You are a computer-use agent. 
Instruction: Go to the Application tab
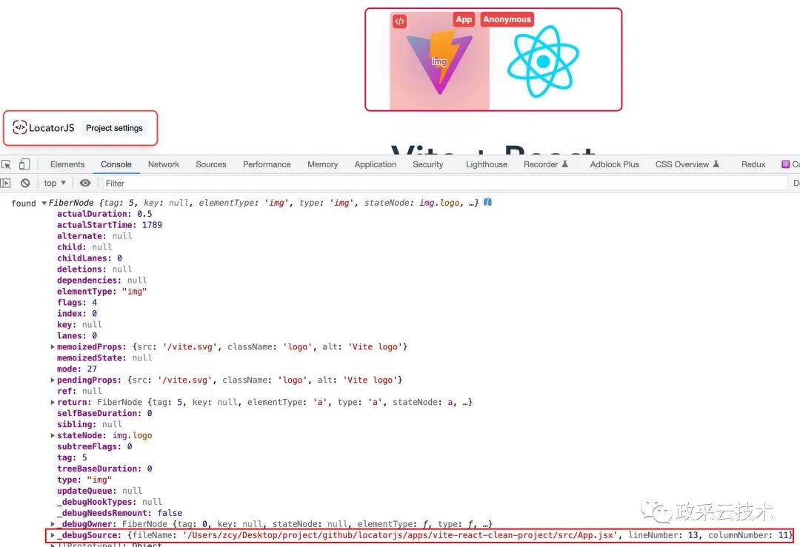tap(375, 164)
